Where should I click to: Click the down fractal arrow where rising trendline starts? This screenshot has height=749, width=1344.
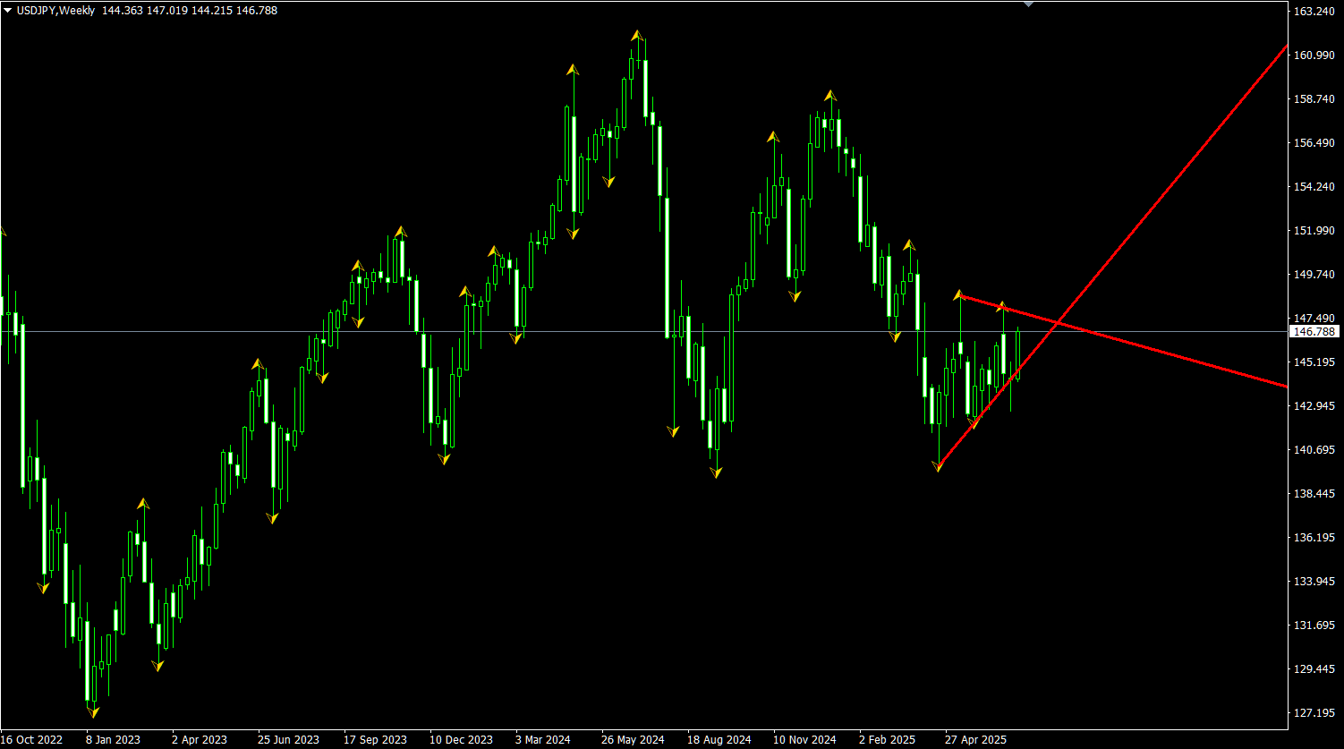(939, 465)
